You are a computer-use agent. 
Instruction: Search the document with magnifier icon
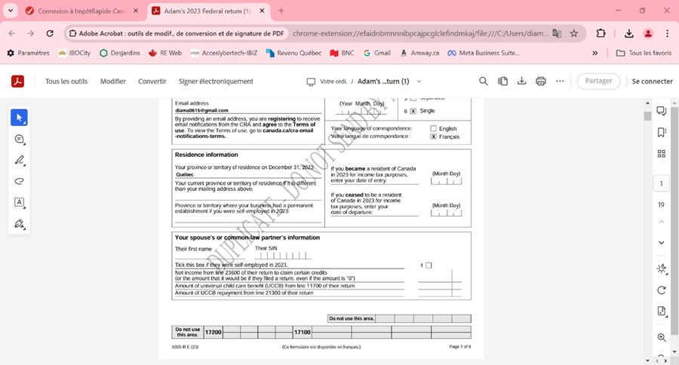pyautogui.click(x=484, y=81)
